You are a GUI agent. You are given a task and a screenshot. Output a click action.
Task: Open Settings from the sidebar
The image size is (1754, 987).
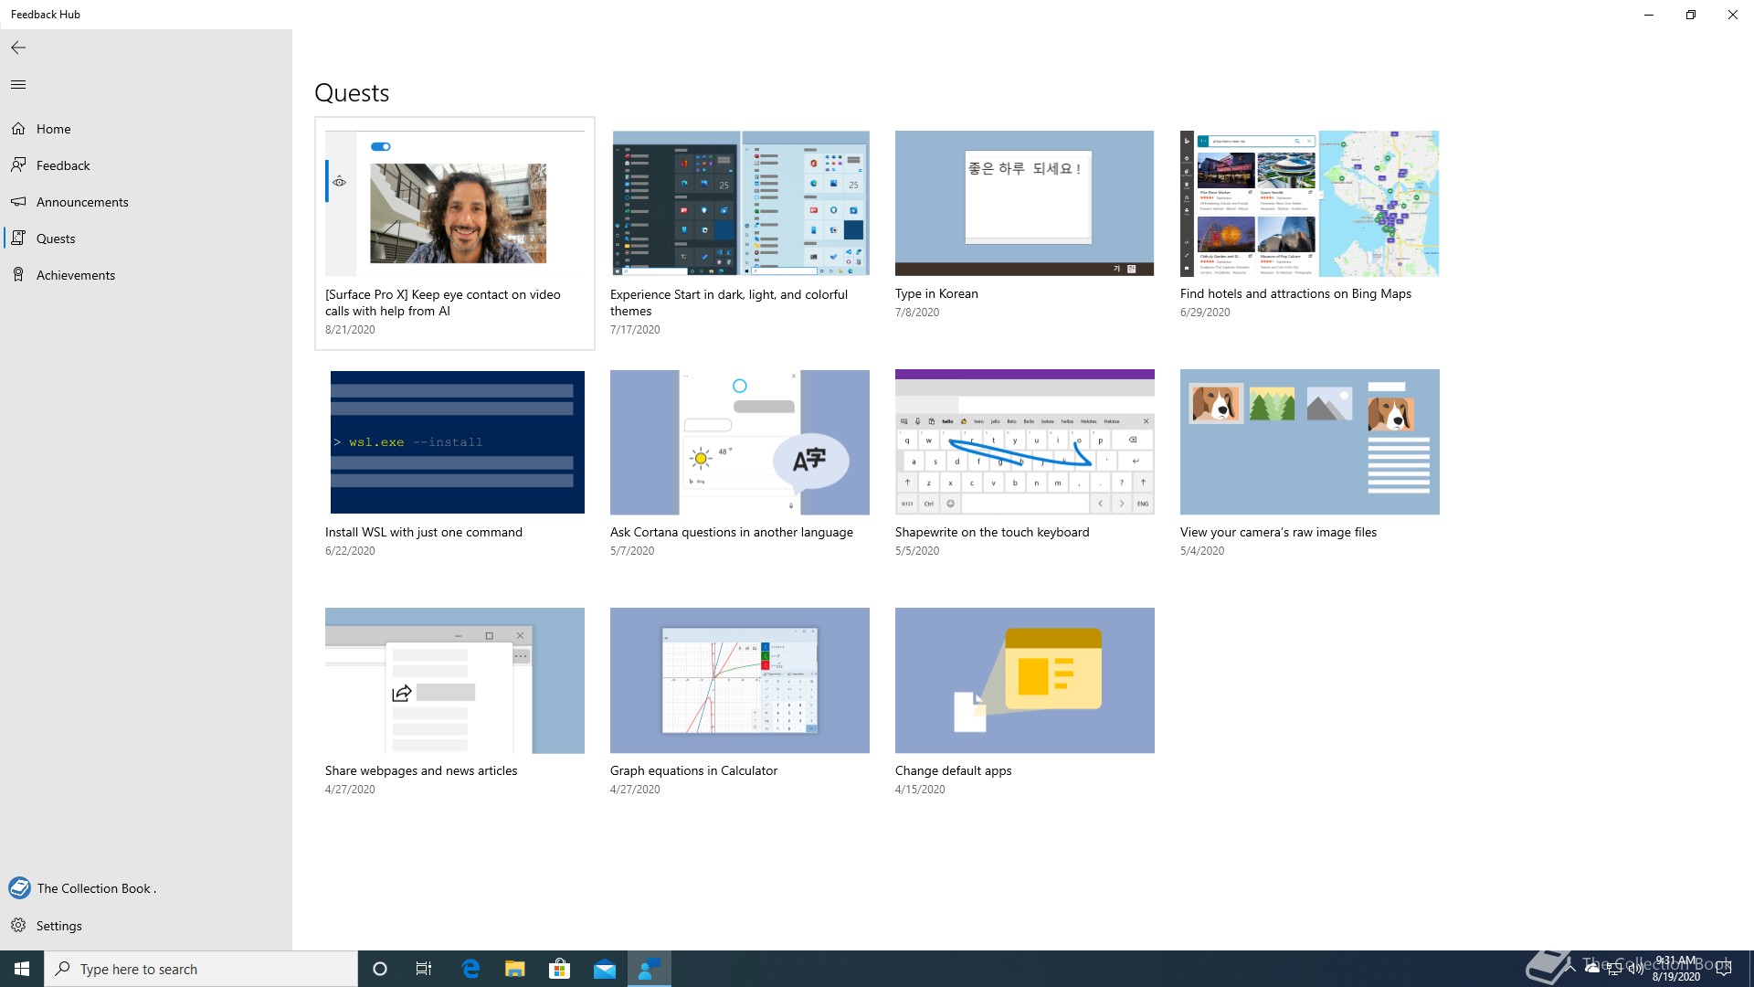coord(146,926)
